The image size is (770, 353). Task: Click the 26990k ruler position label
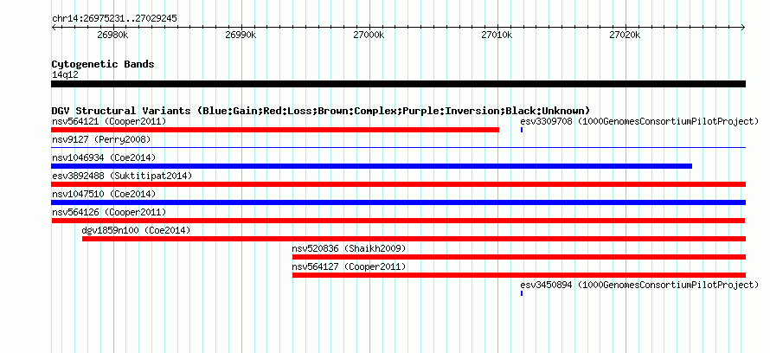241,35
